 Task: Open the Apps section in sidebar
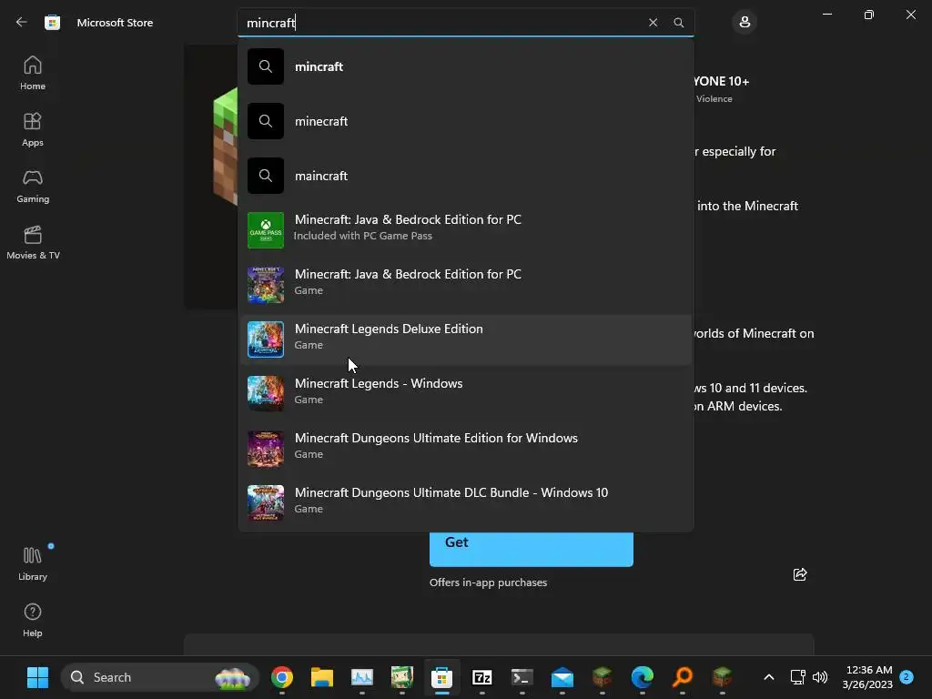click(33, 129)
